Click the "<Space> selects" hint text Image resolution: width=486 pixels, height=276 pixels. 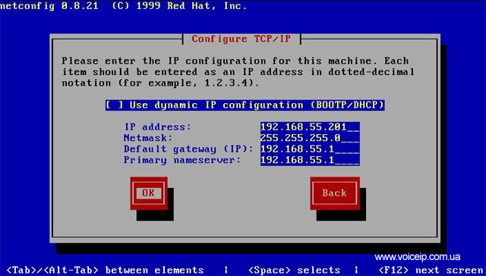click(294, 270)
